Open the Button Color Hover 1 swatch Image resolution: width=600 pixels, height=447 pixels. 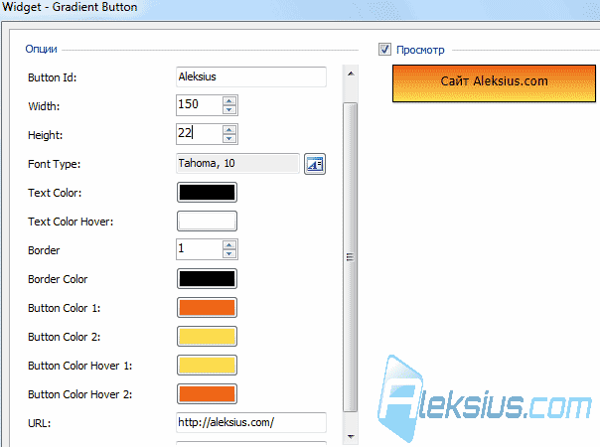coord(207,366)
